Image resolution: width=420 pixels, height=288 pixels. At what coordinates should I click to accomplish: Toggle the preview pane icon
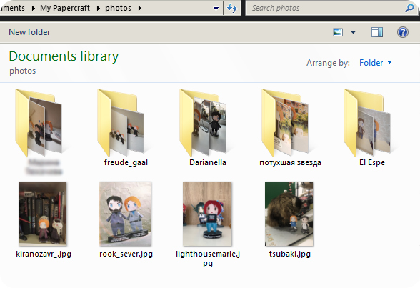(x=377, y=32)
